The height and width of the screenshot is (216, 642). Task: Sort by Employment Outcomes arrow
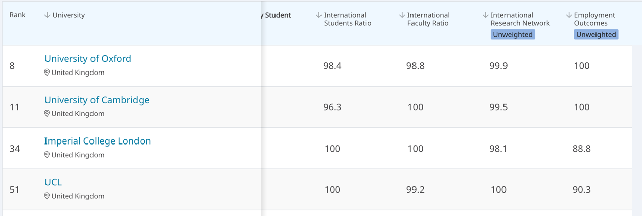[569, 15]
